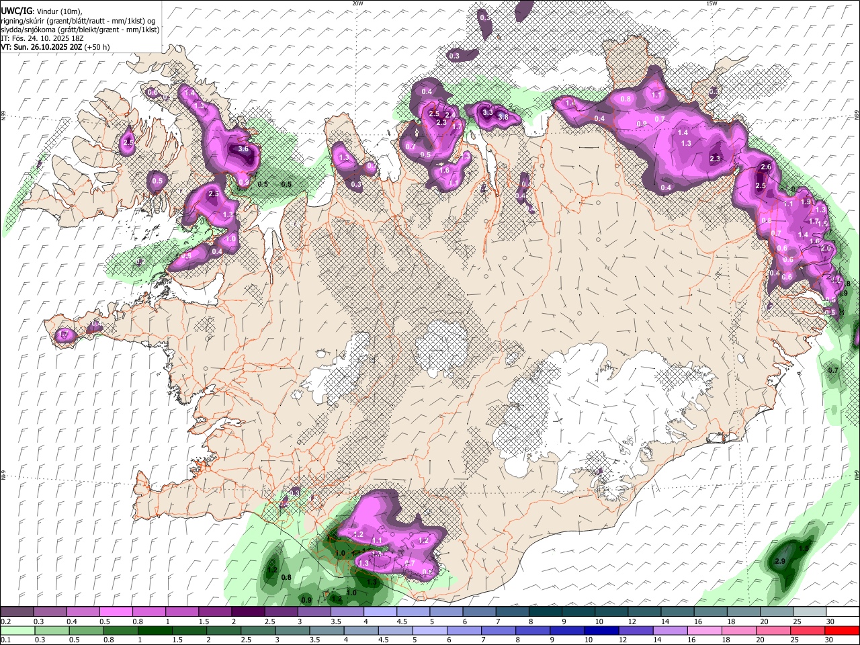Select the 'IT: Fös. 24. 10. 2025 18Z' line
This screenshot has width=860, height=645.
tap(42, 38)
